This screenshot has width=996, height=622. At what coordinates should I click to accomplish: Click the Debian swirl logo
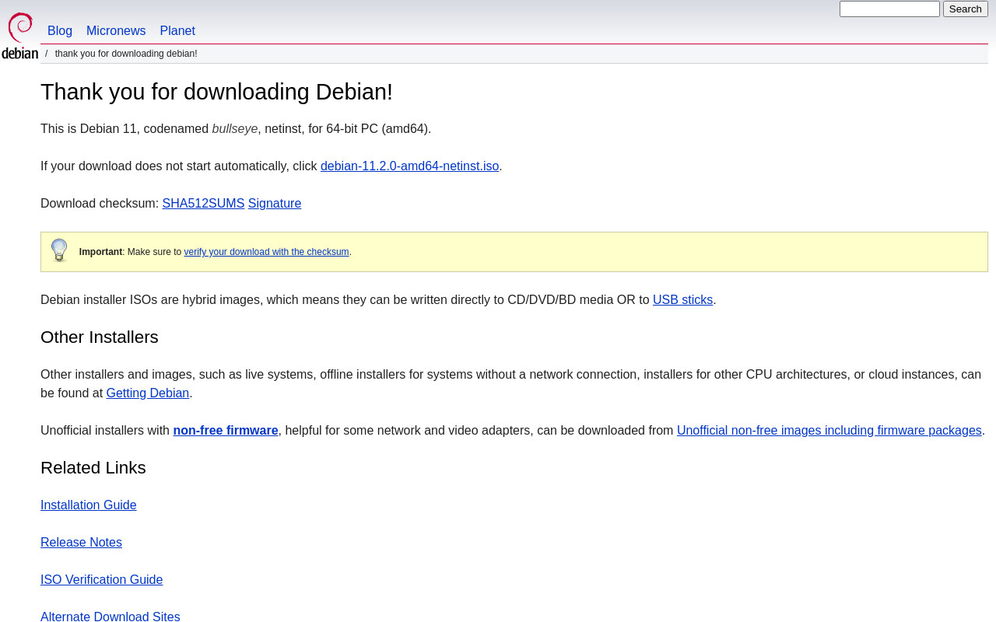coord(19,36)
